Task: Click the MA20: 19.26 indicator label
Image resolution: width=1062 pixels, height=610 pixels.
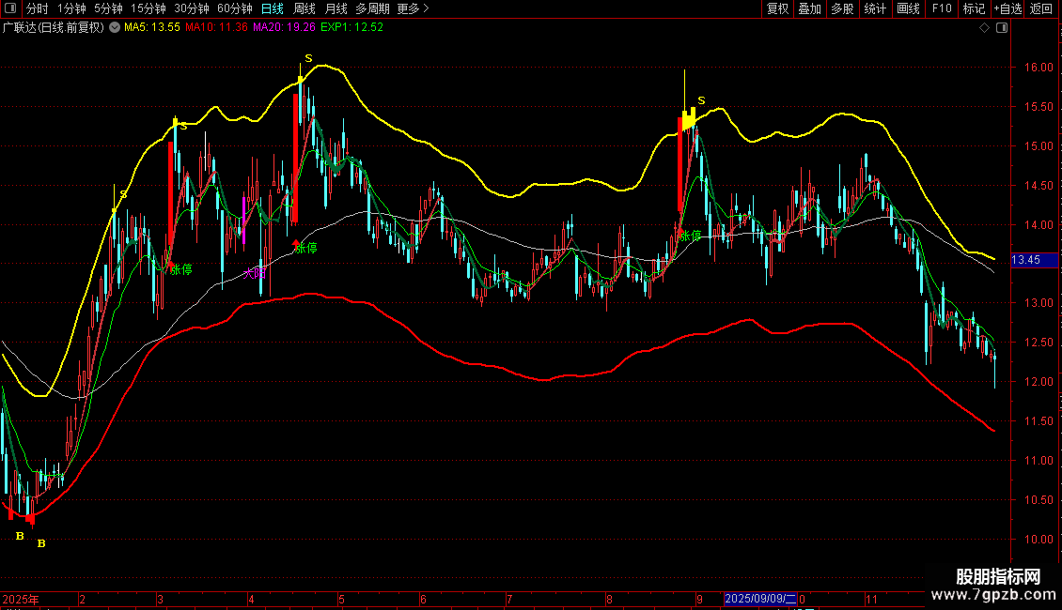Action: 285,28
